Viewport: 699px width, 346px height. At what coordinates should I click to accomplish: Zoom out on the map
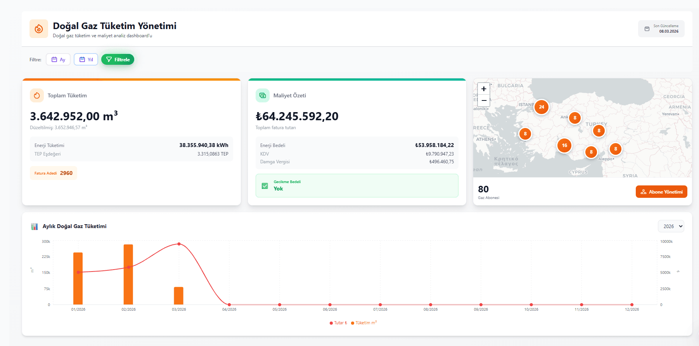pos(483,100)
